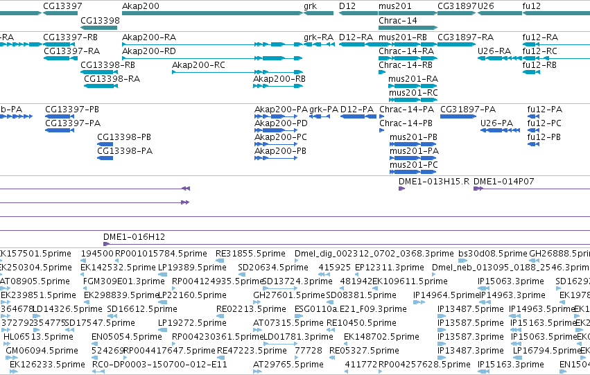Select protein fu12-PB
Screen dimensions: 590x375
coord(533,144)
